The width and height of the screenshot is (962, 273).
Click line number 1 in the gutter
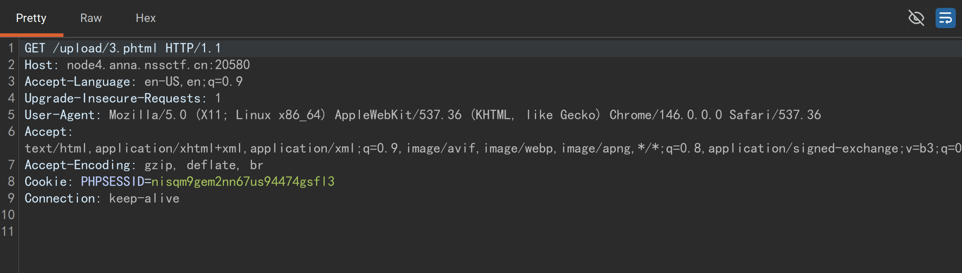pyautogui.click(x=11, y=48)
